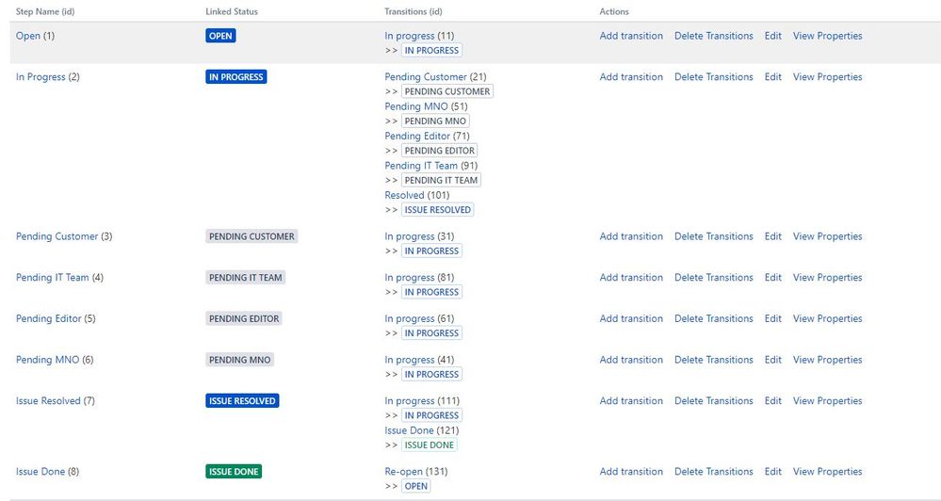Screen dimensions: 941x501
Task: View Properties of Issue Done step
Action: pos(828,472)
